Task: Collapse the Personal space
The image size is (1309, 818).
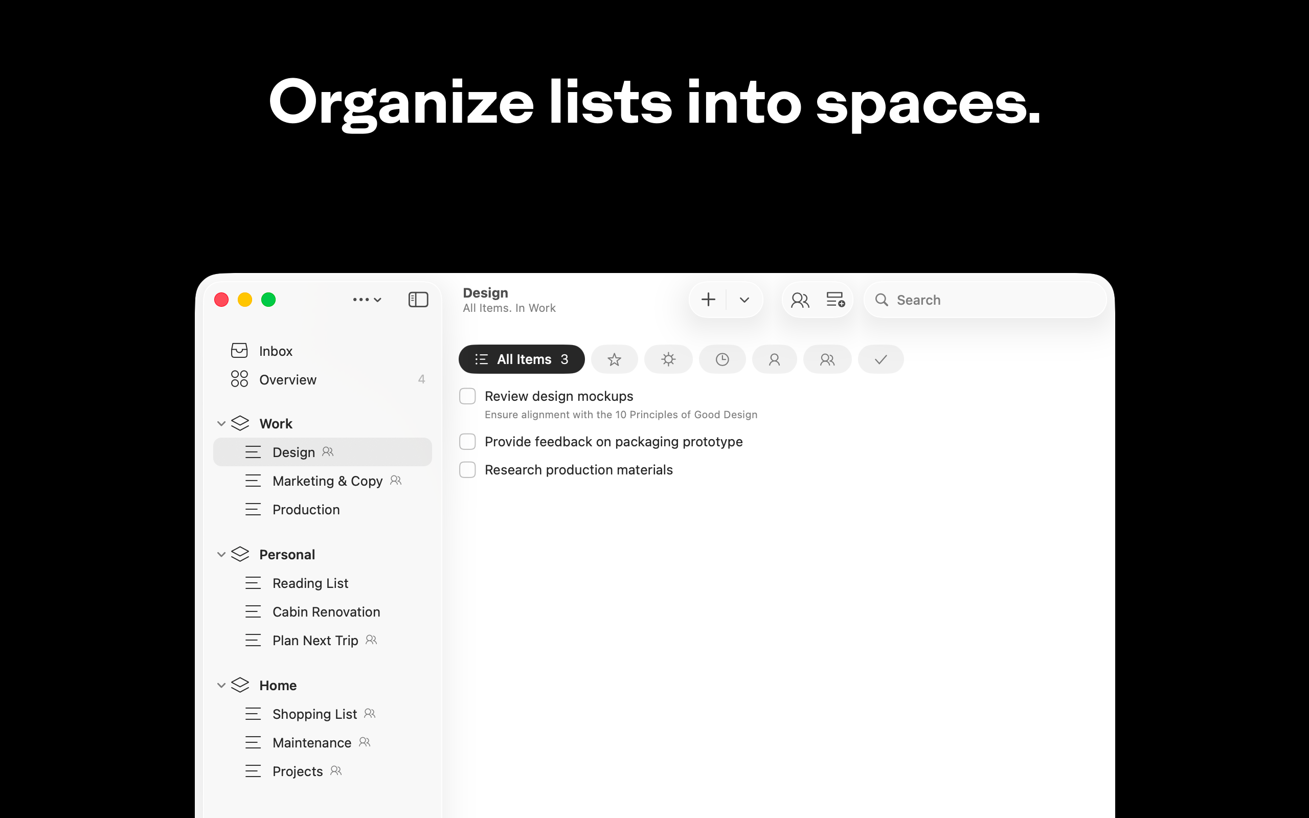Action: (221, 554)
